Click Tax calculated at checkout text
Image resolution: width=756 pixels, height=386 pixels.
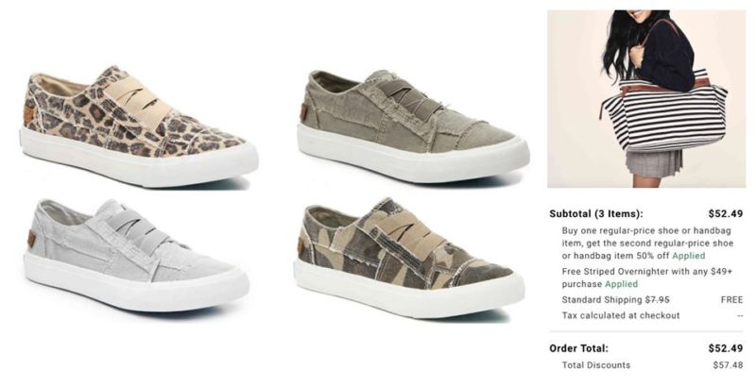click(621, 316)
